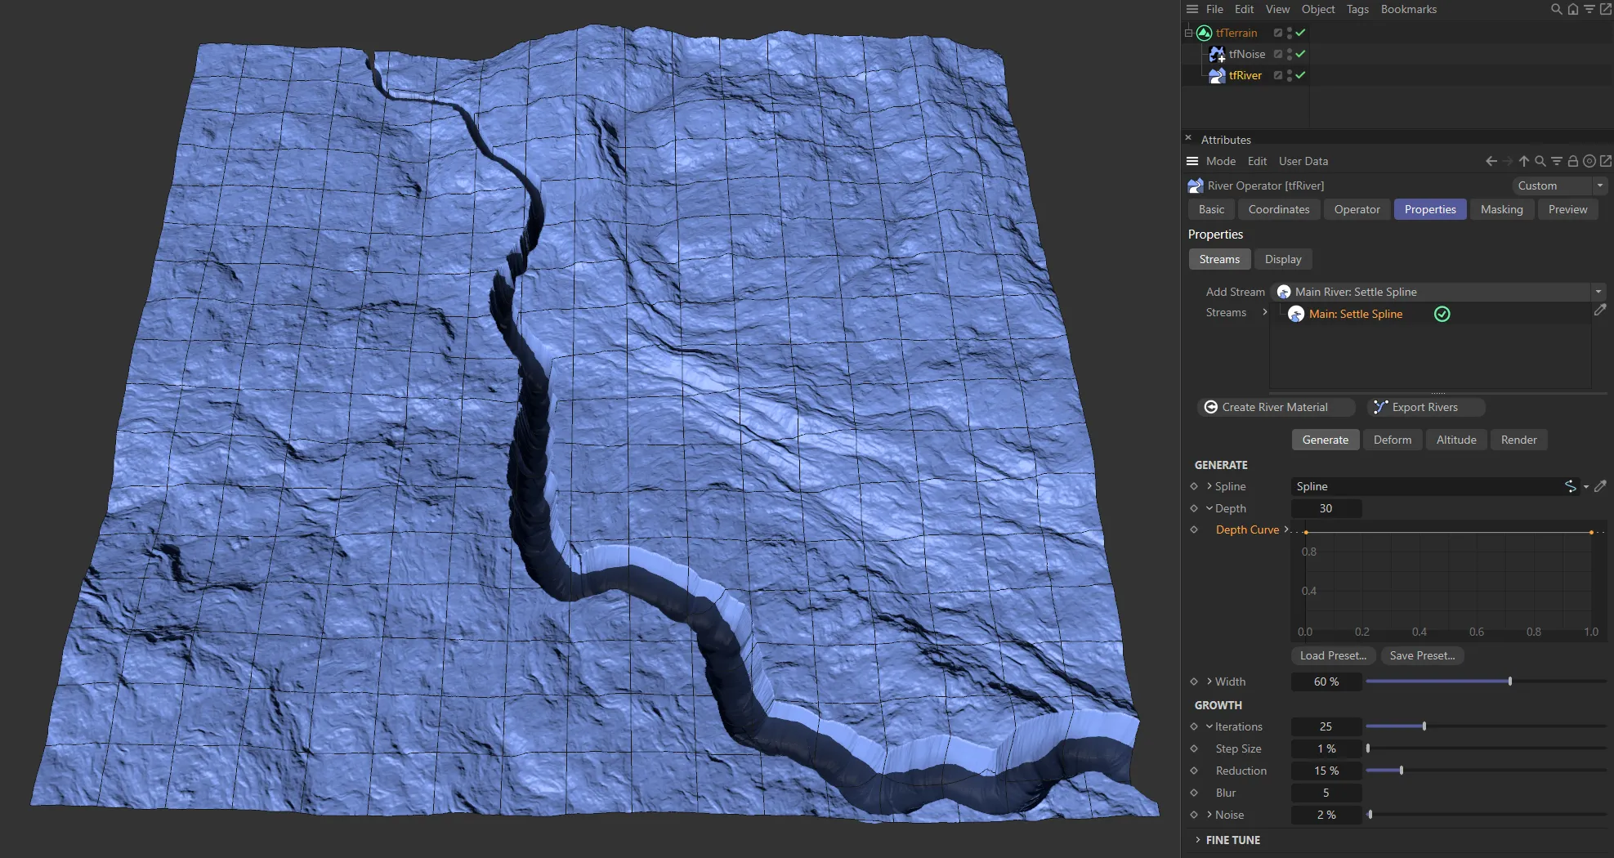Click the lock icon in Attributes toolbar
The height and width of the screenshot is (858, 1614).
pyautogui.click(x=1572, y=161)
